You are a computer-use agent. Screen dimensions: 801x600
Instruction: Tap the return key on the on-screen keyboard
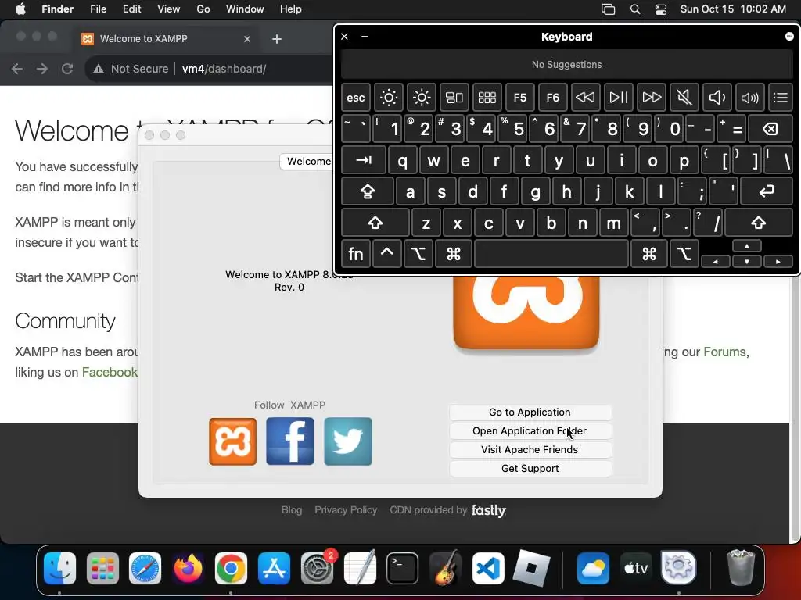point(767,192)
